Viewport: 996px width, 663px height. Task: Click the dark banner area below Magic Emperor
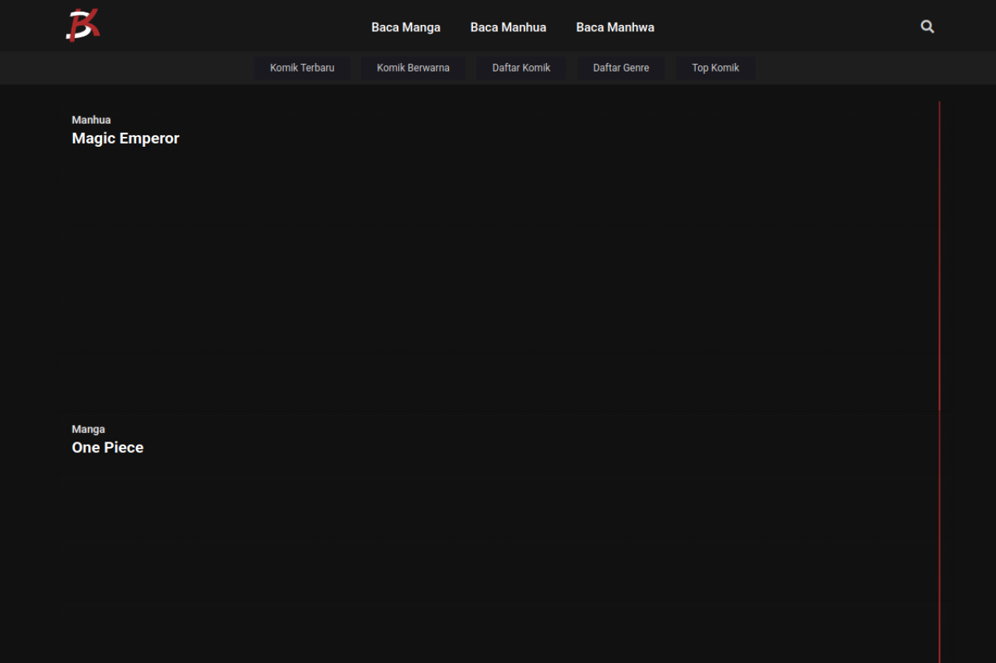click(x=498, y=272)
